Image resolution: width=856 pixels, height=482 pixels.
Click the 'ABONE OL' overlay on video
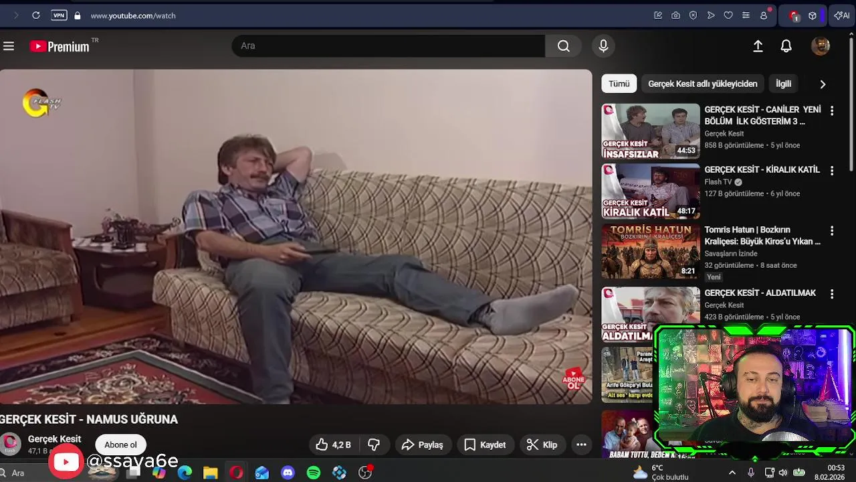tap(573, 379)
